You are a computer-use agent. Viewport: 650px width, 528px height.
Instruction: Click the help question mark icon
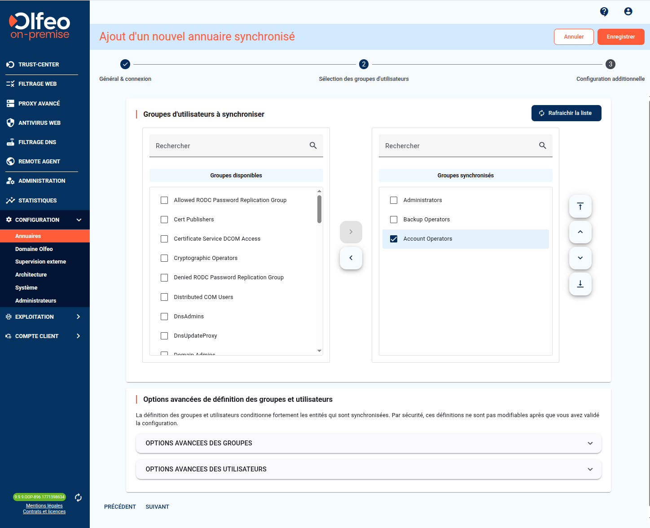[604, 12]
